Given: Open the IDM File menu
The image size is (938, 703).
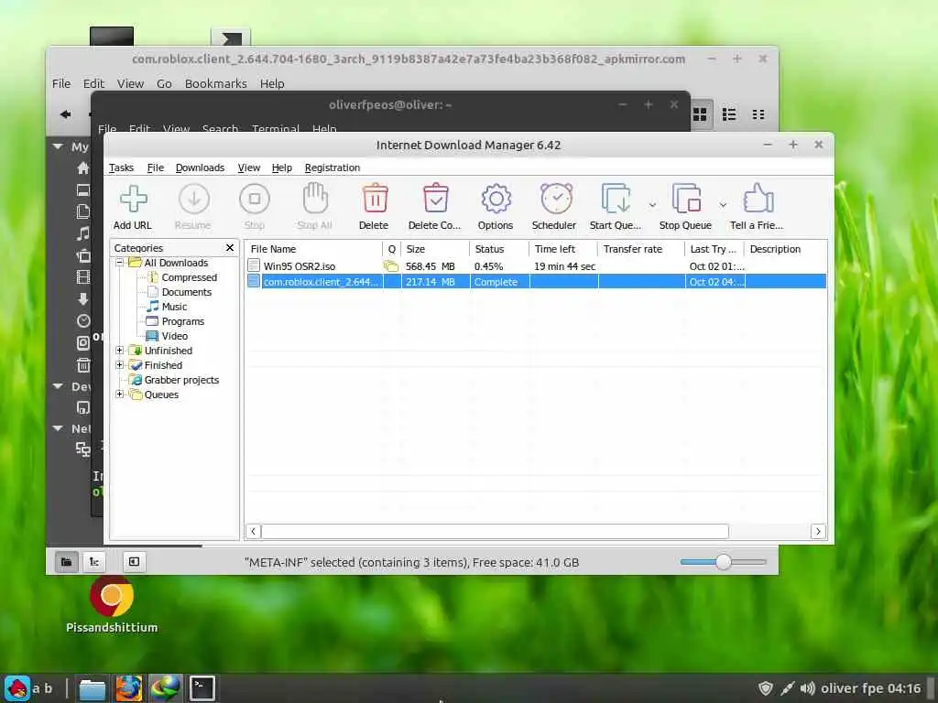Looking at the screenshot, I should (156, 168).
